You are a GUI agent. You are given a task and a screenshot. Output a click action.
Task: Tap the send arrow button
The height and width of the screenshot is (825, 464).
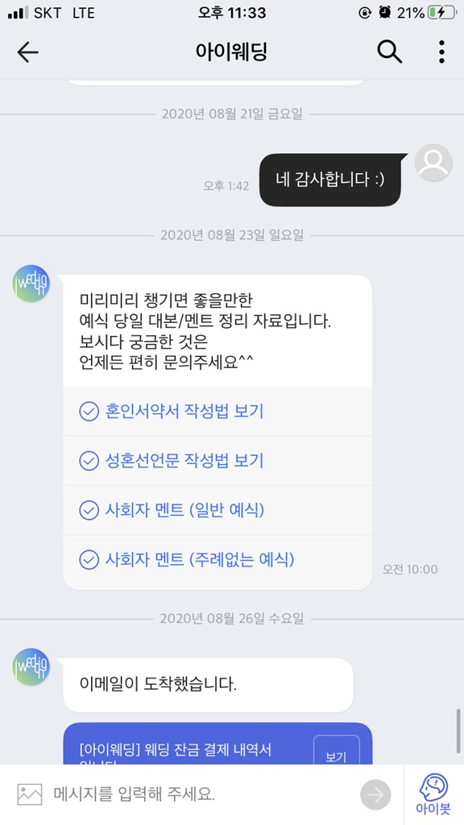pos(375,794)
